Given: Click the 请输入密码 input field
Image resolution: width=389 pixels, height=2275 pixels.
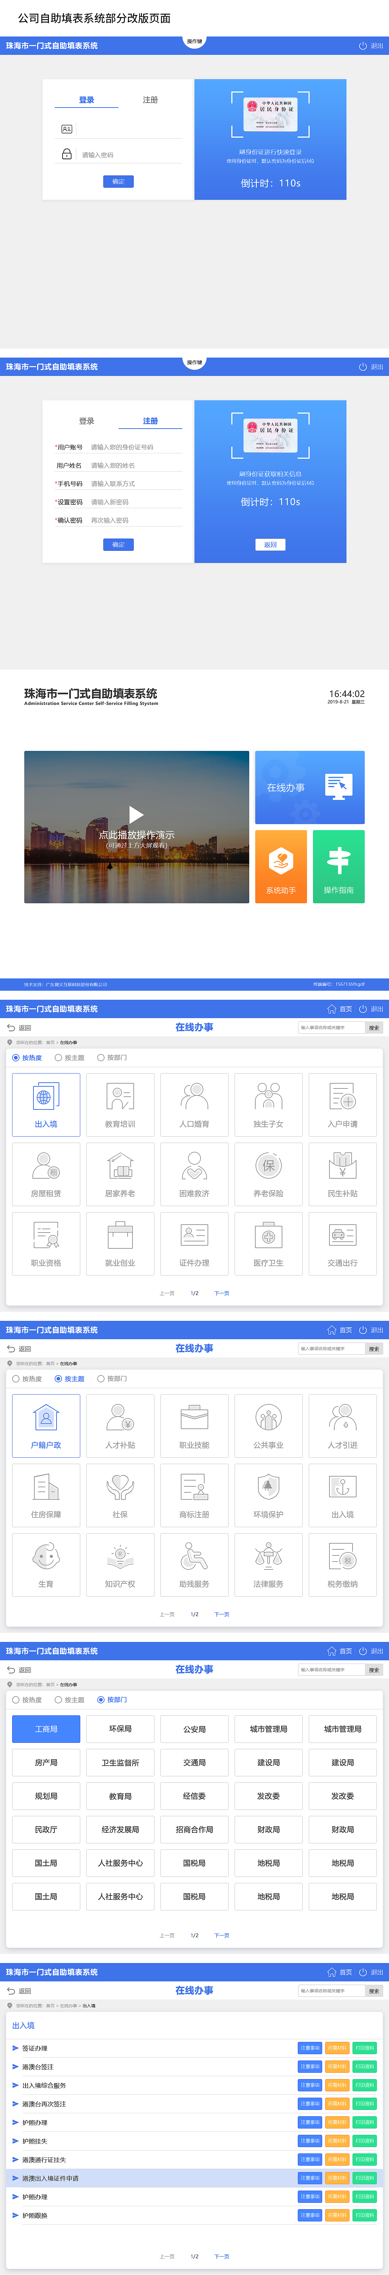Looking at the screenshot, I should [x=131, y=154].
